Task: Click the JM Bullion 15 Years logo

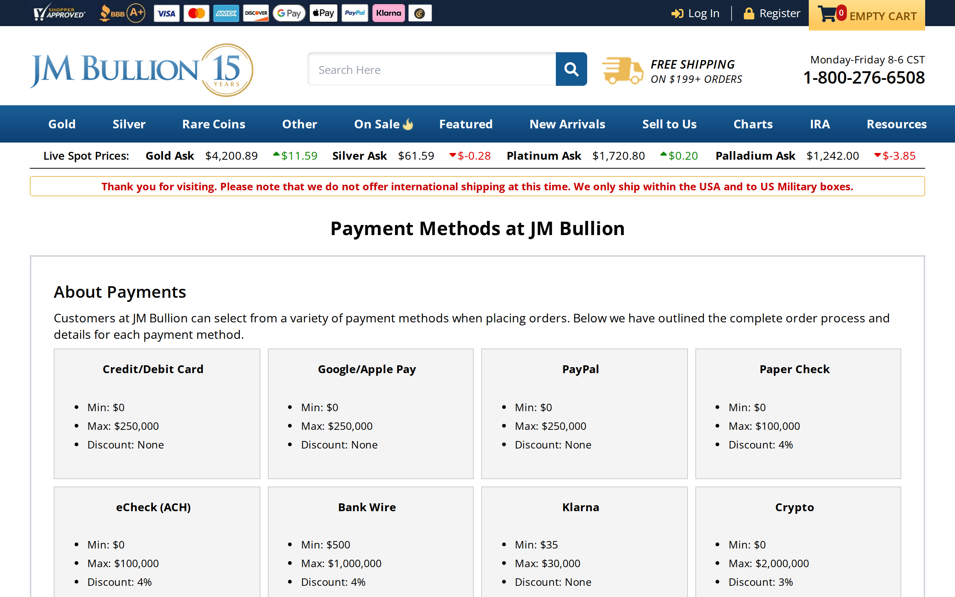Action: 142,70
